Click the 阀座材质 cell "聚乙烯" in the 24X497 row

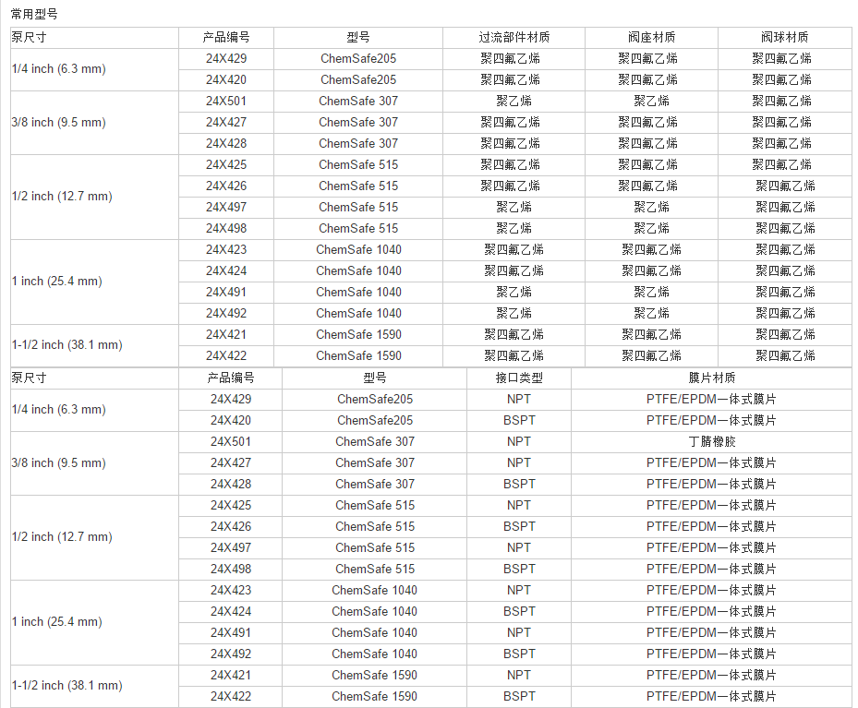651,207
